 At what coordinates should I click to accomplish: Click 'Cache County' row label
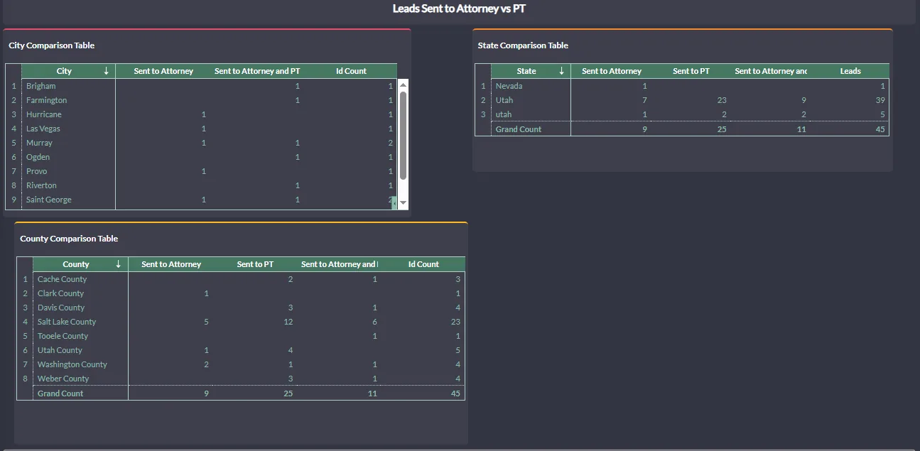62,279
